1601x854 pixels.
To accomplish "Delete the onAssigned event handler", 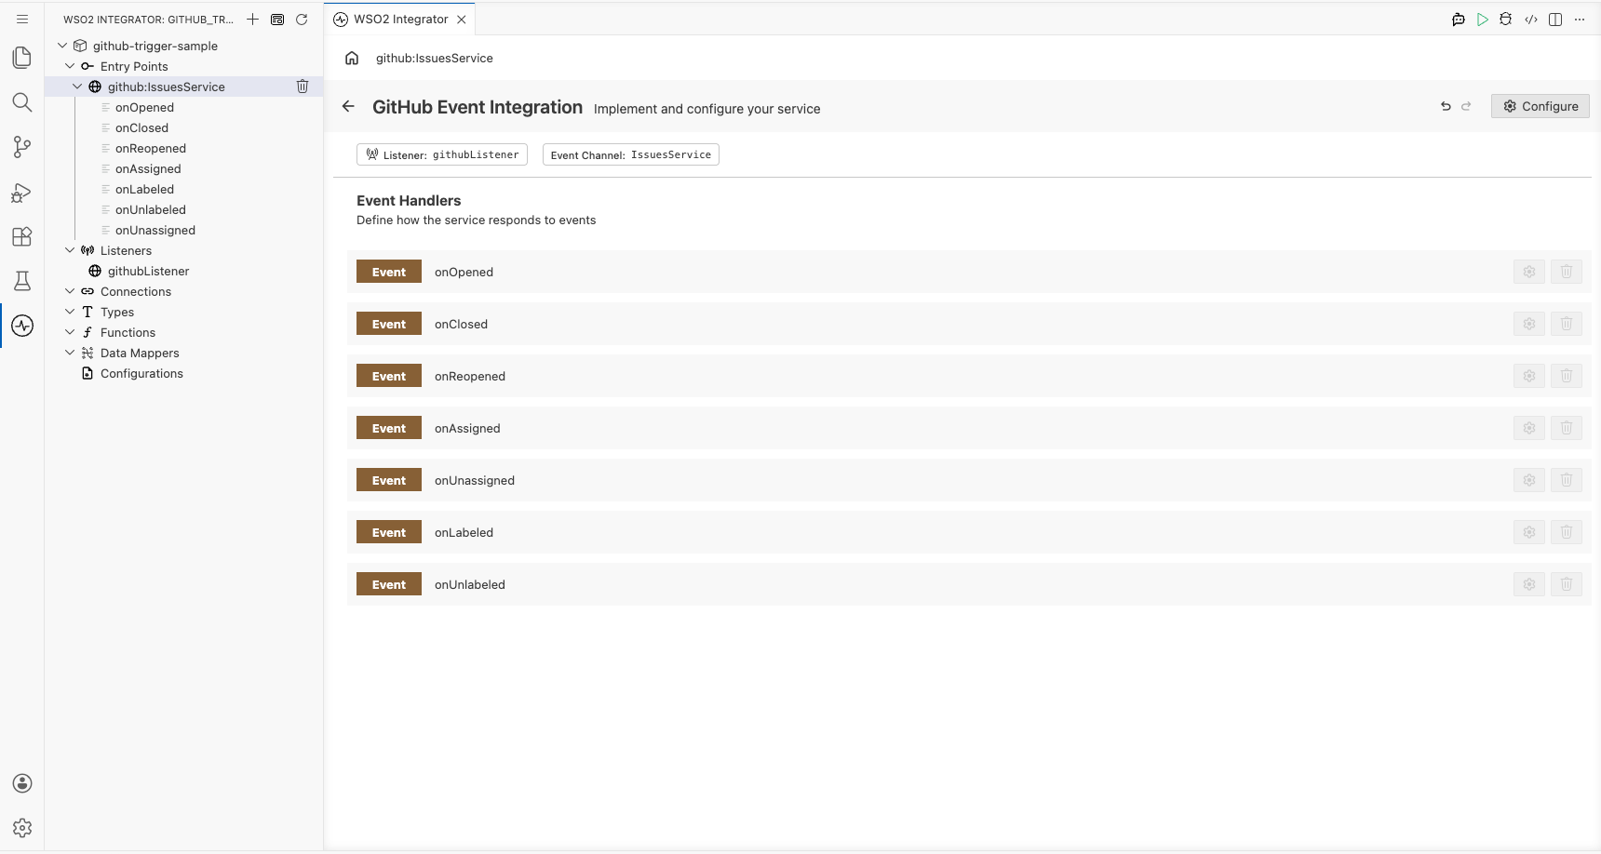I will [1567, 428].
